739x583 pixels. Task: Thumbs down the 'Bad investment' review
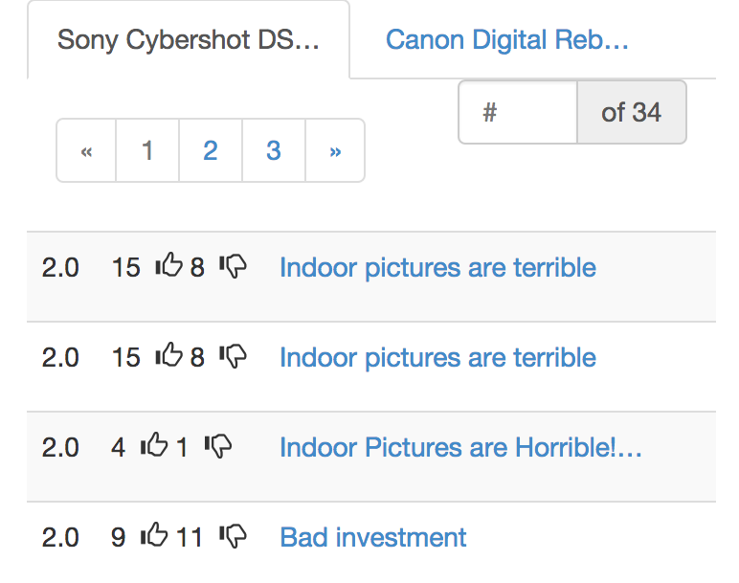click(233, 536)
